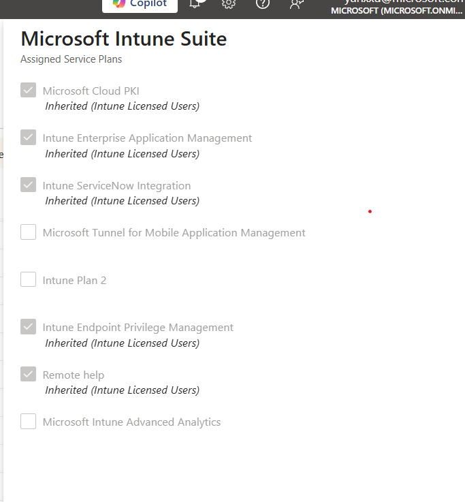This screenshot has height=502, width=465.
Task: Click the Remote help label
Action: [x=74, y=375]
